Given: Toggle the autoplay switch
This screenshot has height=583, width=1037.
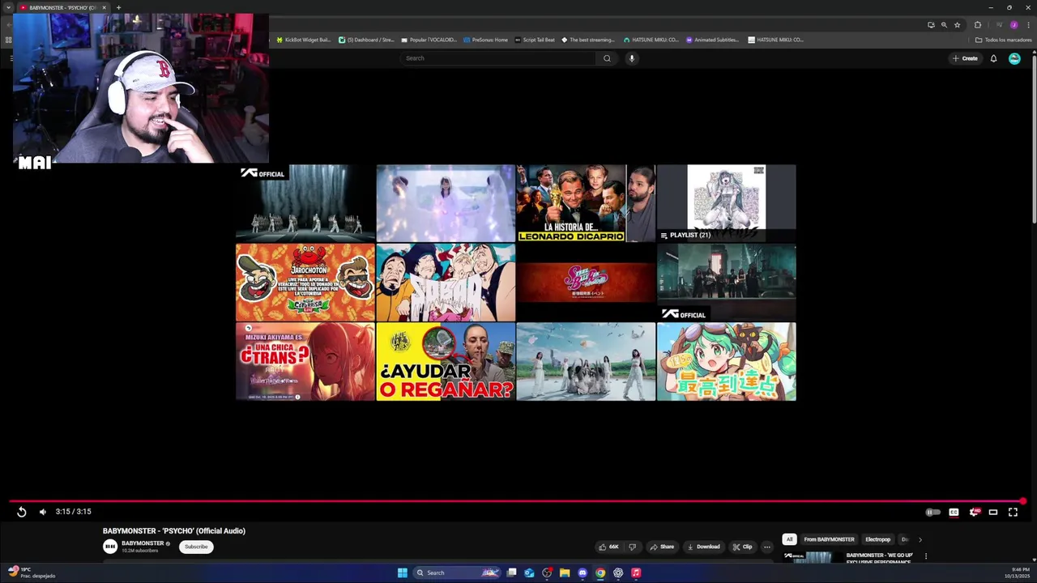Looking at the screenshot, I should [x=933, y=512].
